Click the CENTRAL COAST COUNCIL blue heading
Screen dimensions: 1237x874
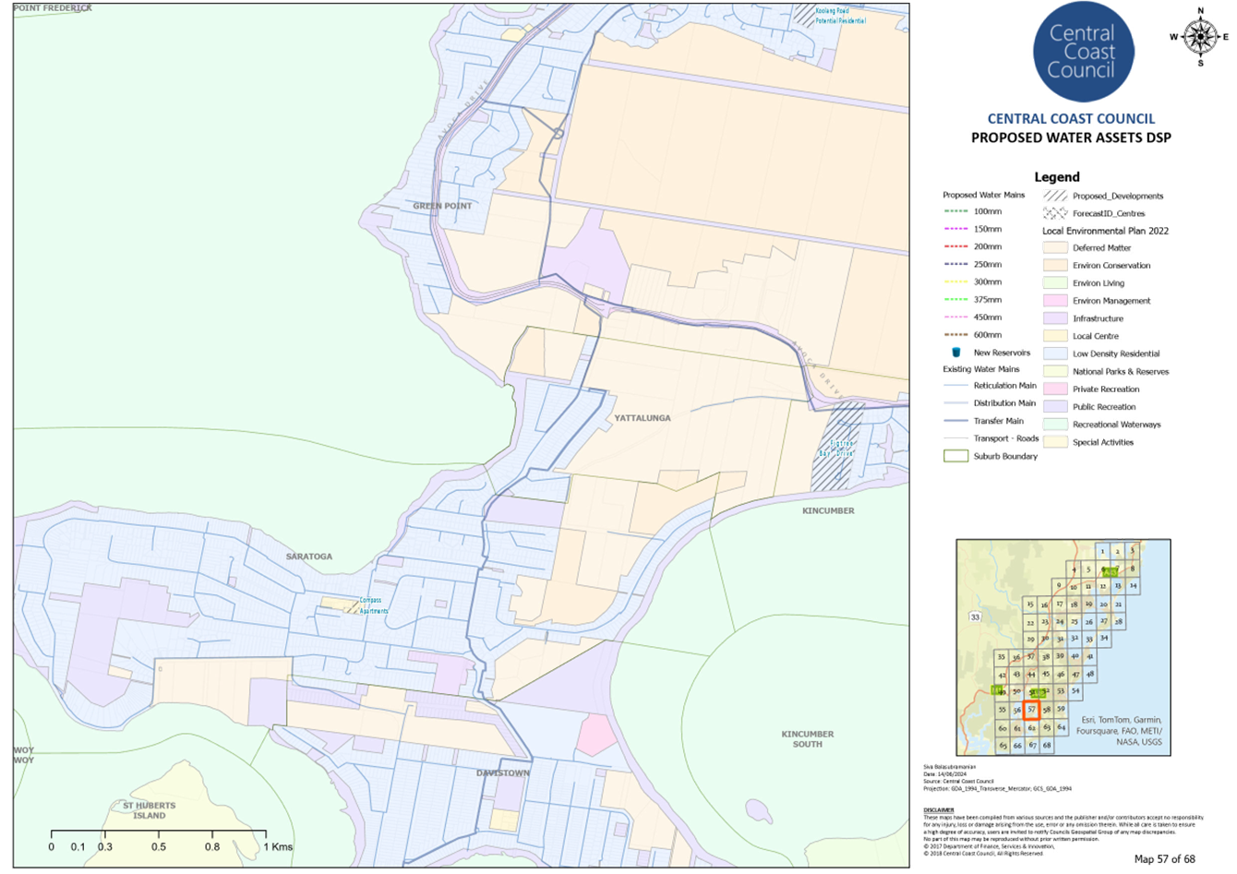[1071, 118]
